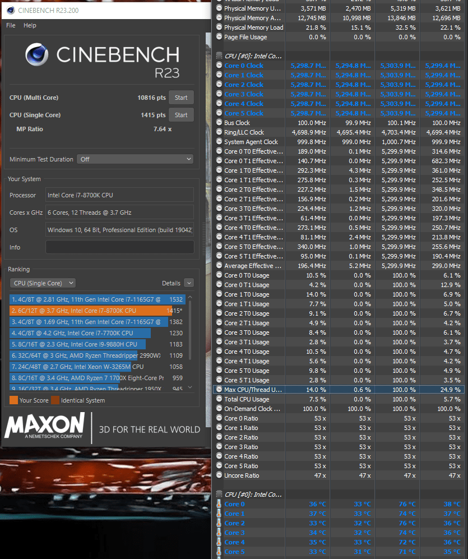This screenshot has width=468, height=559.
Task: Select ranking entry 5 i9-9880H CPU
Action: point(98,344)
